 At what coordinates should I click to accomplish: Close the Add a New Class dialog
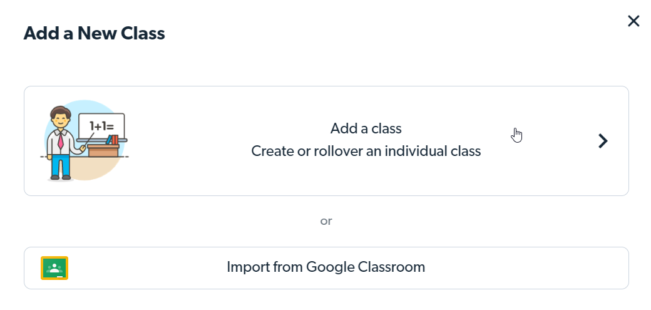tap(633, 21)
